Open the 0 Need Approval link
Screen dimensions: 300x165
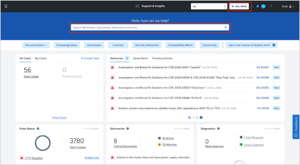click(x=214, y=143)
